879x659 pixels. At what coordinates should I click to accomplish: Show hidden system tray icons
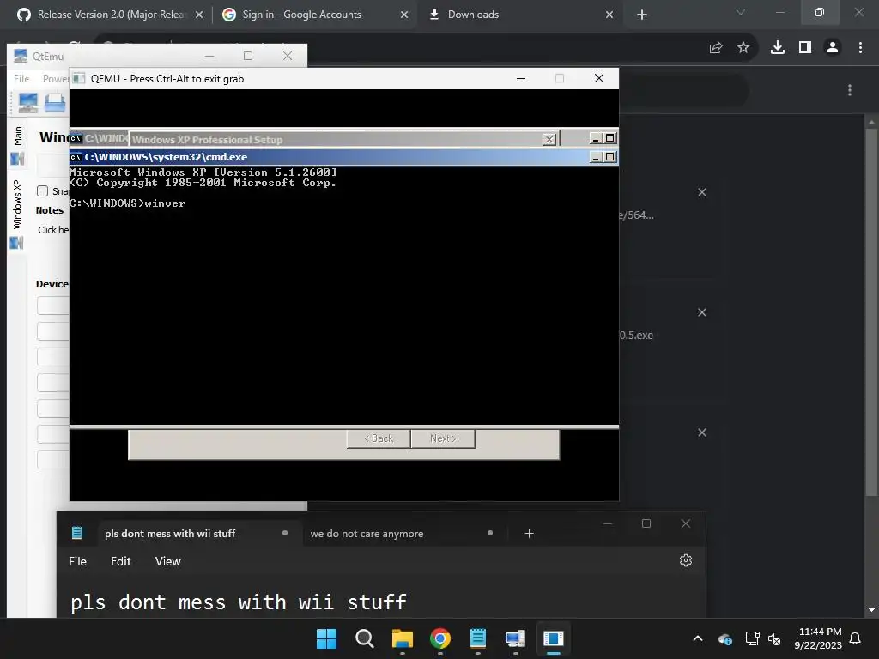click(698, 638)
